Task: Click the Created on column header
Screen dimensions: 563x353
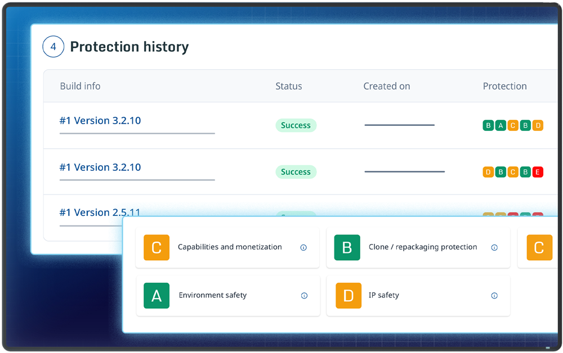Action: pos(387,86)
